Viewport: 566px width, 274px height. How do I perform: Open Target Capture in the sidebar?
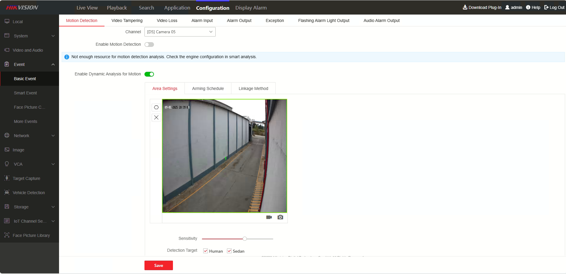26,178
